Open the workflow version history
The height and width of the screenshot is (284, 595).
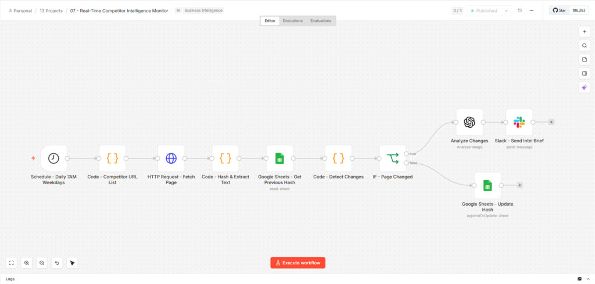pyautogui.click(x=519, y=10)
